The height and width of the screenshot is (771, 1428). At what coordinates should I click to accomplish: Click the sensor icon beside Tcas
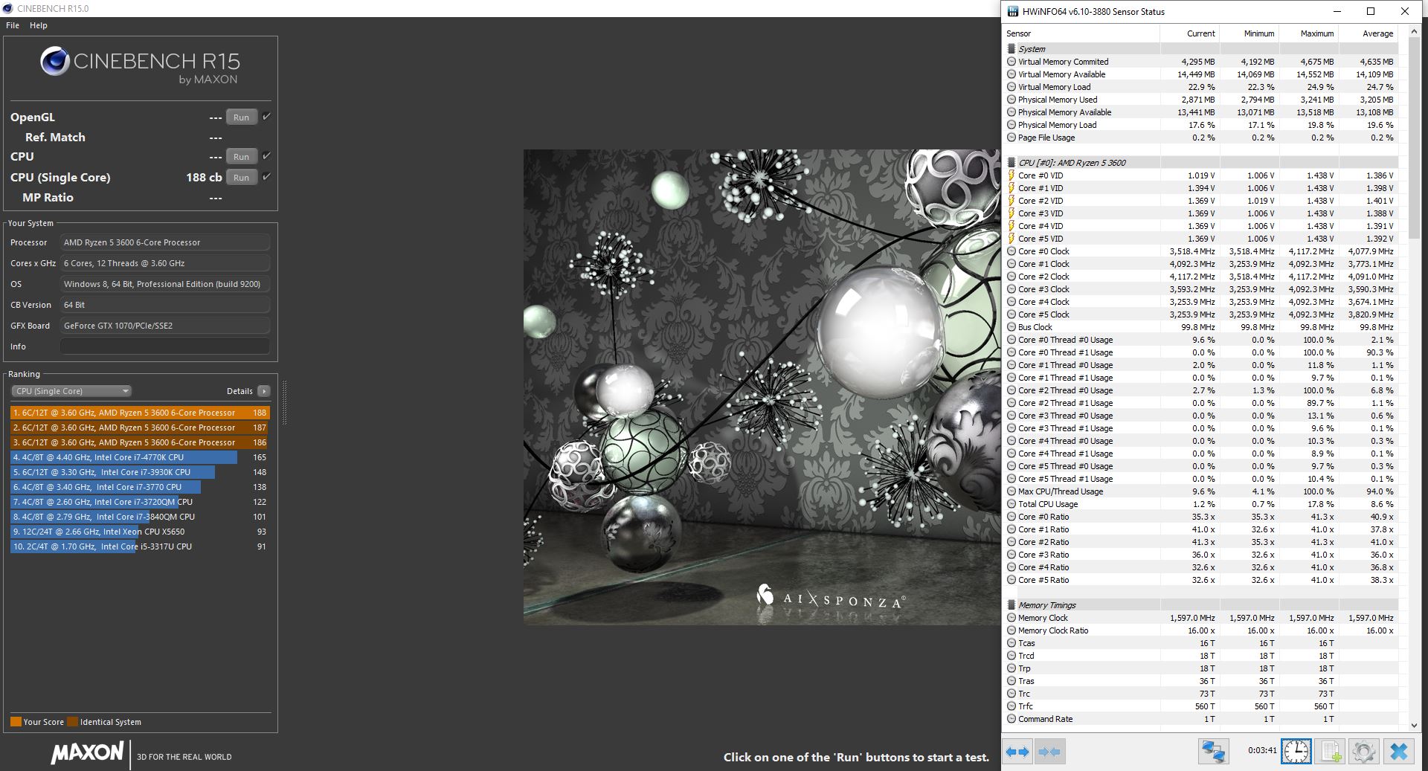(1011, 643)
